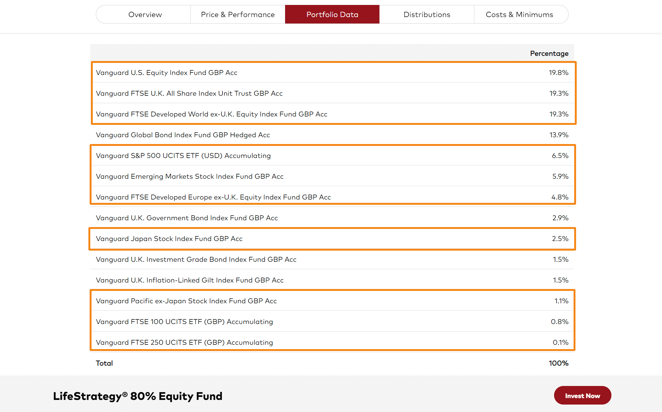662x412 pixels.
Task: Select the Portfolio Data tab
Action: pyautogui.click(x=332, y=14)
